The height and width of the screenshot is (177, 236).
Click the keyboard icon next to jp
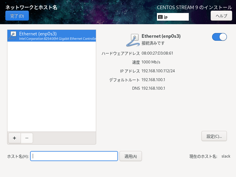click(160, 17)
